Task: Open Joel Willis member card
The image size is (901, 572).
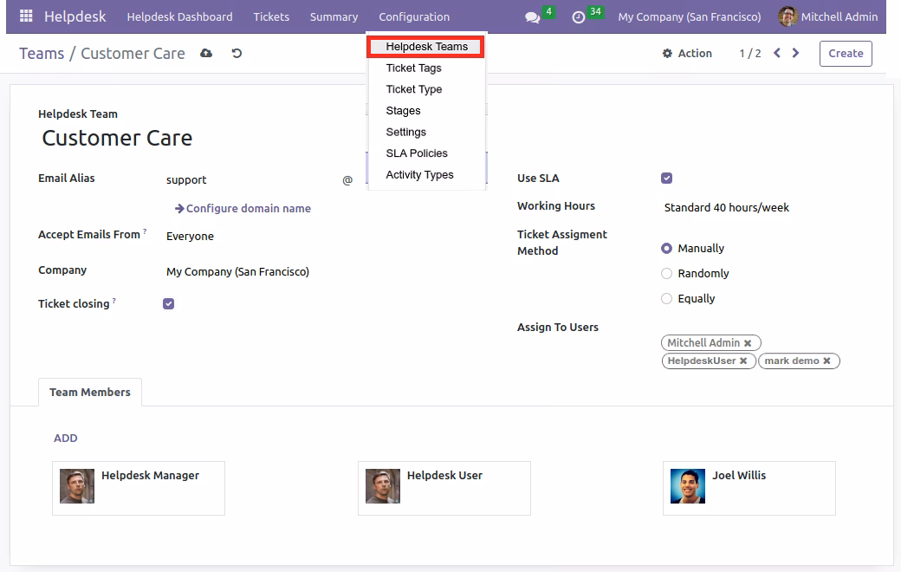Action: pyautogui.click(x=749, y=488)
